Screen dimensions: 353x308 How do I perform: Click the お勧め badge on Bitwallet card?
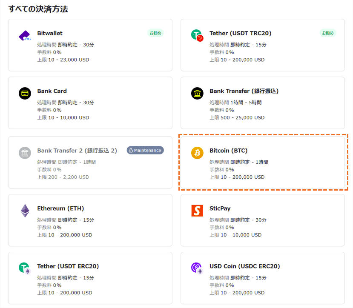tap(155, 33)
